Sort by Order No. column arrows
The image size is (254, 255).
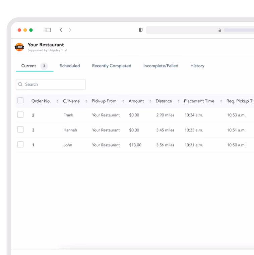pos(57,101)
